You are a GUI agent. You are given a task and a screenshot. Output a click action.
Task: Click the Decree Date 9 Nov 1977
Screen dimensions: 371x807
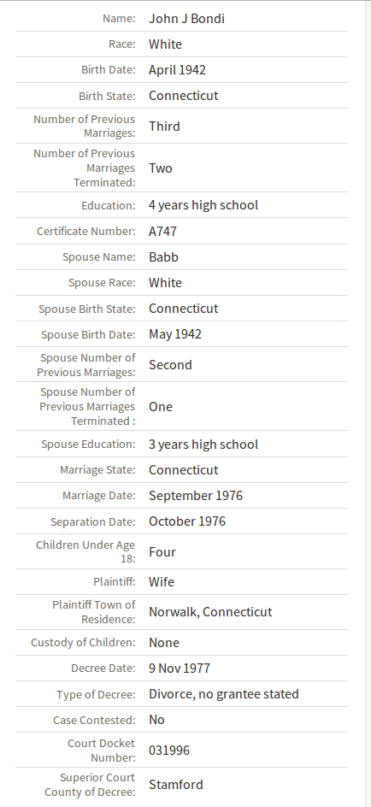180,669
